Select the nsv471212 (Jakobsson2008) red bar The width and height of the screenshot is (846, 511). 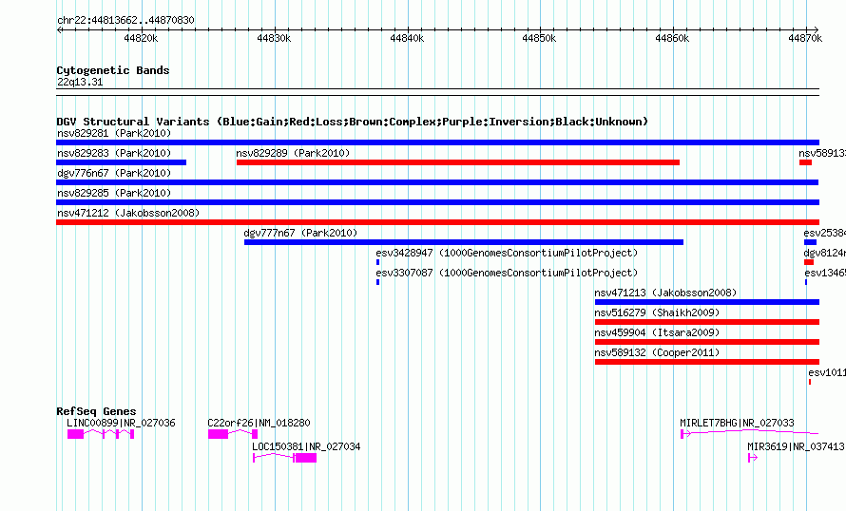click(437, 222)
